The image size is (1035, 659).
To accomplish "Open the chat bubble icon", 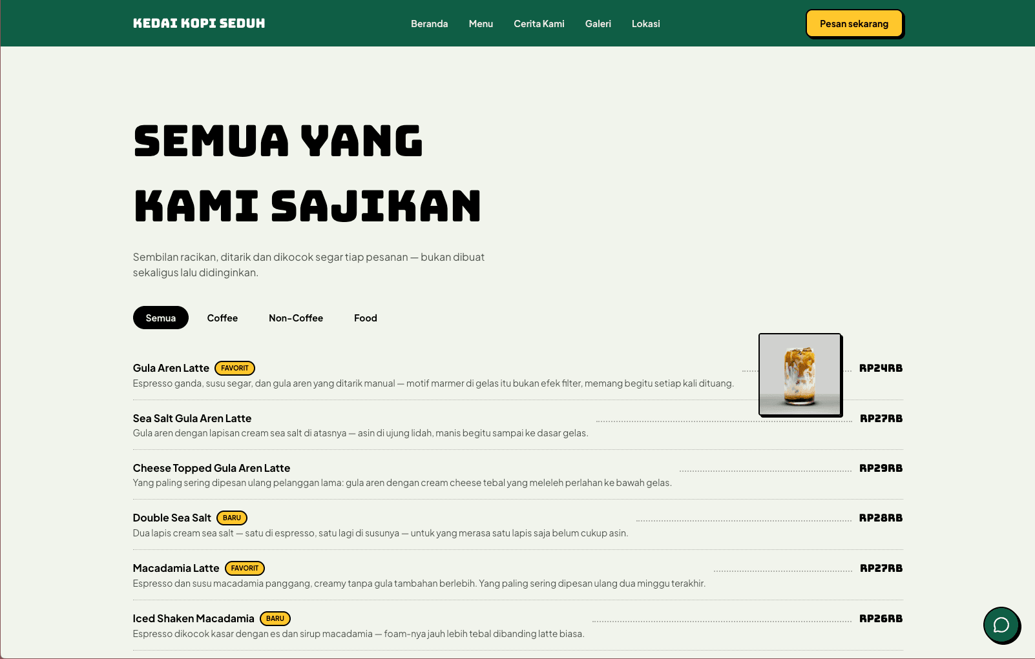I will (1001, 625).
